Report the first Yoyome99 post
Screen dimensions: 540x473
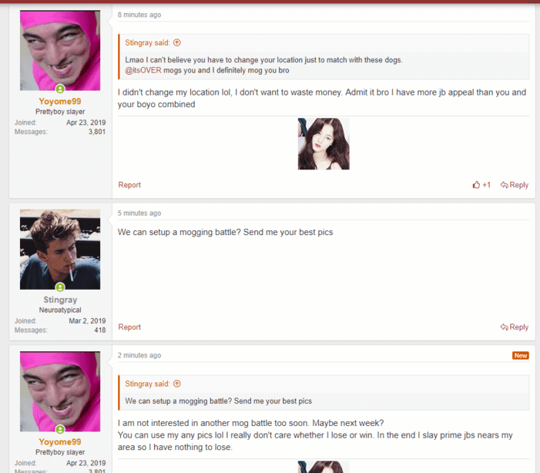[129, 185]
